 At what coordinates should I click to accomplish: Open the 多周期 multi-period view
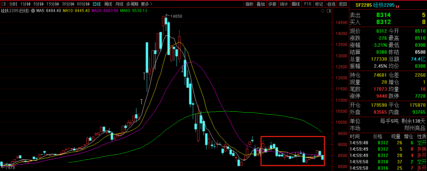pos(132,4)
